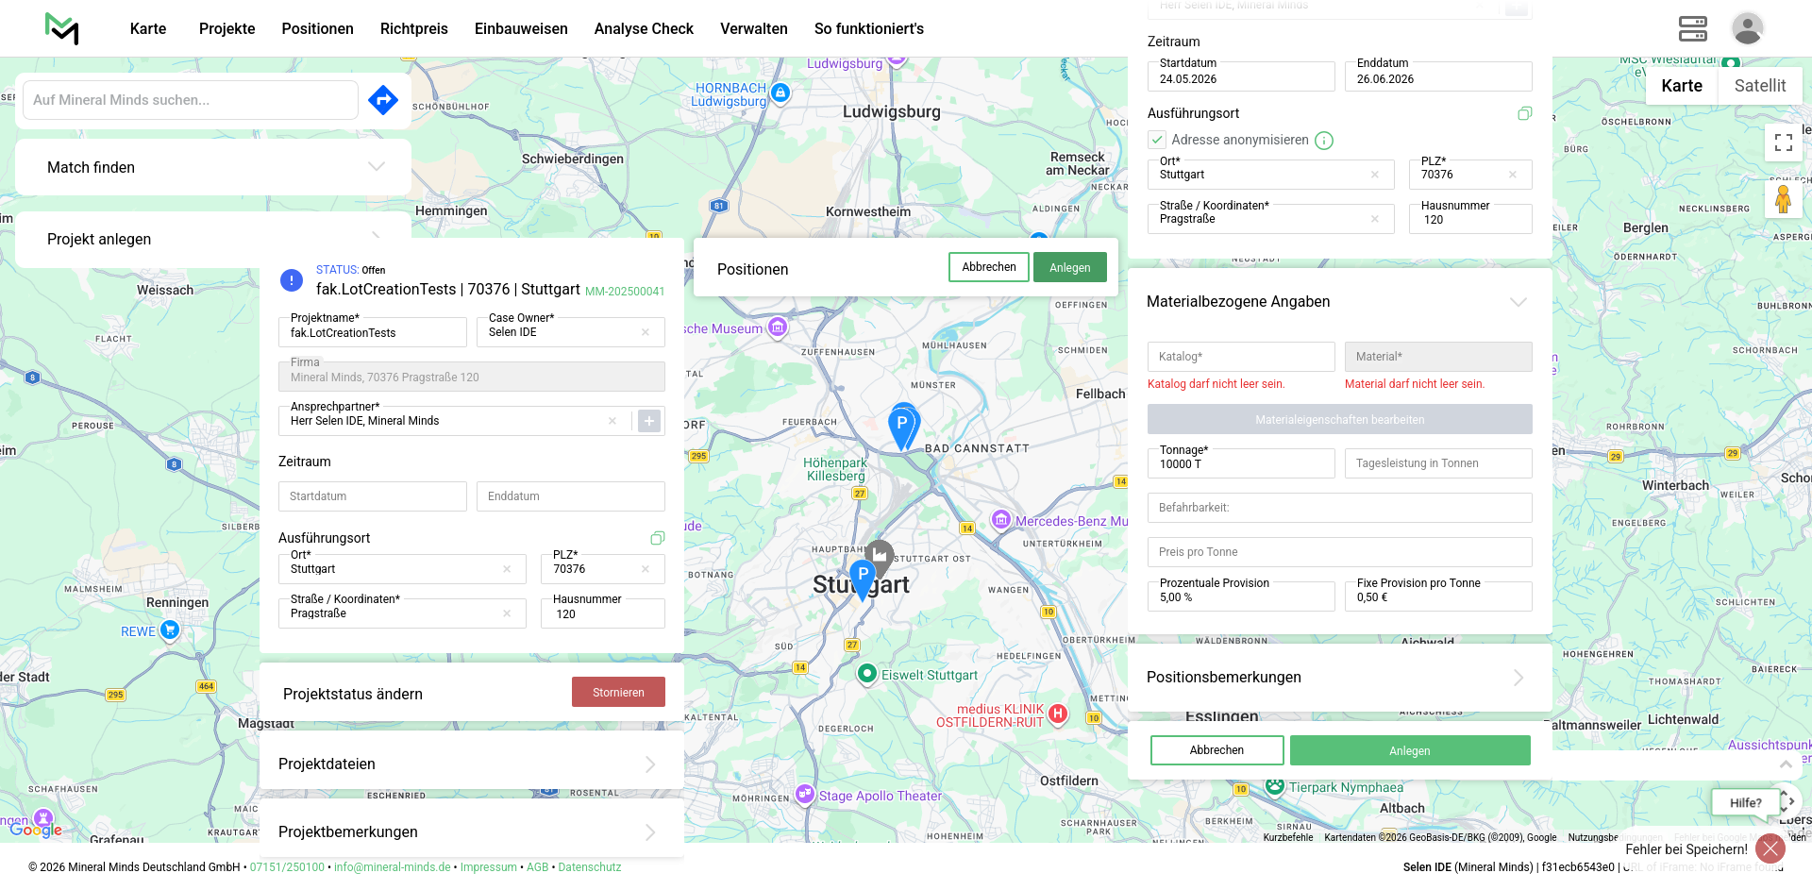The width and height of the screenshot is (1812, 890).
Task: Open the Projekte menu
Action: tap(226, 29)
